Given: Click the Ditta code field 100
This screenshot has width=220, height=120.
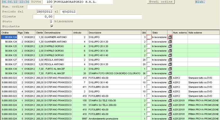Looking at the screenshot, I should tap(48, 2).
